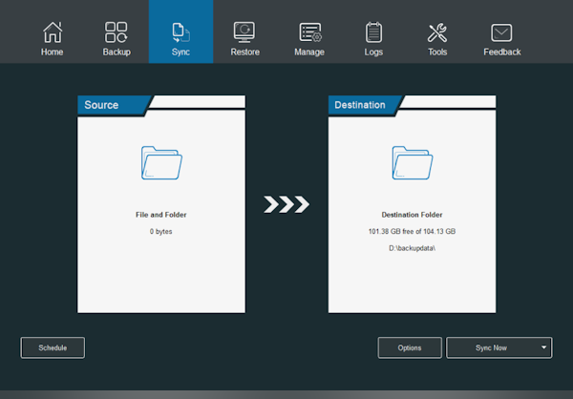Open the Restore page

click(244, 33)
